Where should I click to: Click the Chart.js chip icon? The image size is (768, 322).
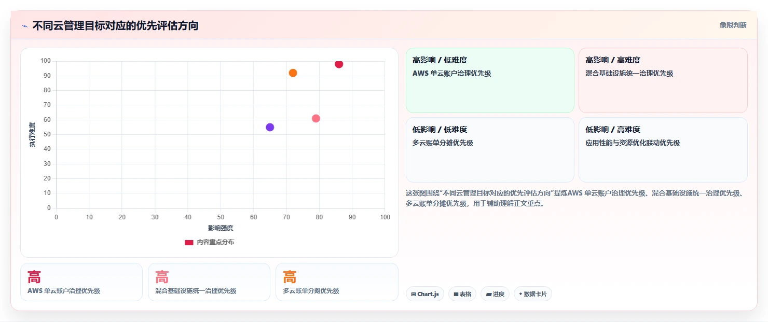point(414,294)
